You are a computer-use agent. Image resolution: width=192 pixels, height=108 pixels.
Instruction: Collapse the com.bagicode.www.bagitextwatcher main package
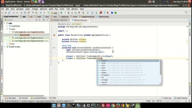10,32
